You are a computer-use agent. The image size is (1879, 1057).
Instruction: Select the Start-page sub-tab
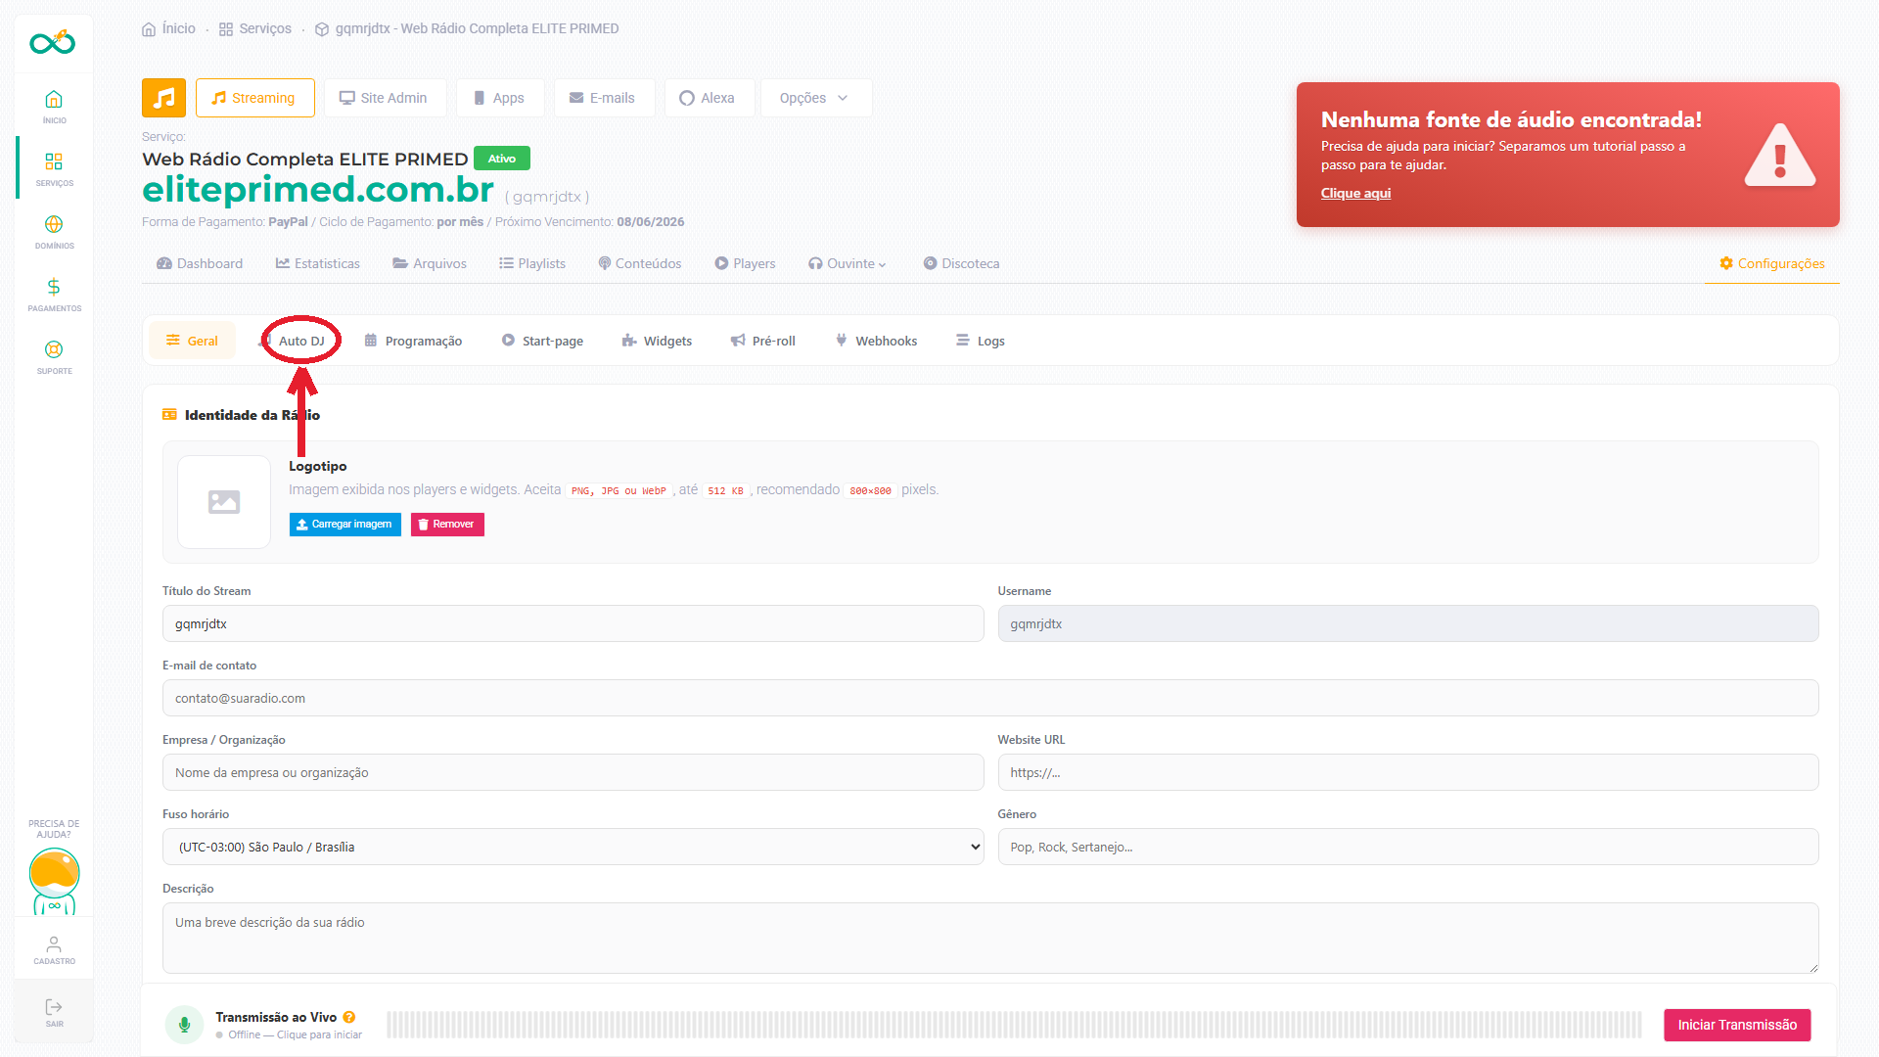542,341
